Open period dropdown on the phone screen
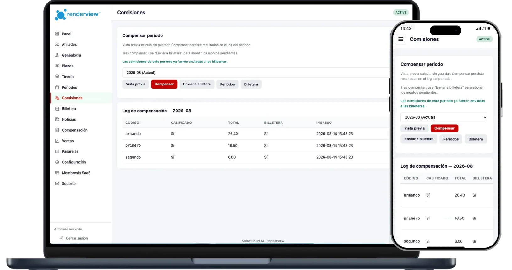The height and width of the screenshot is (270, 512). pyautogui.click(x=444, y=117)
